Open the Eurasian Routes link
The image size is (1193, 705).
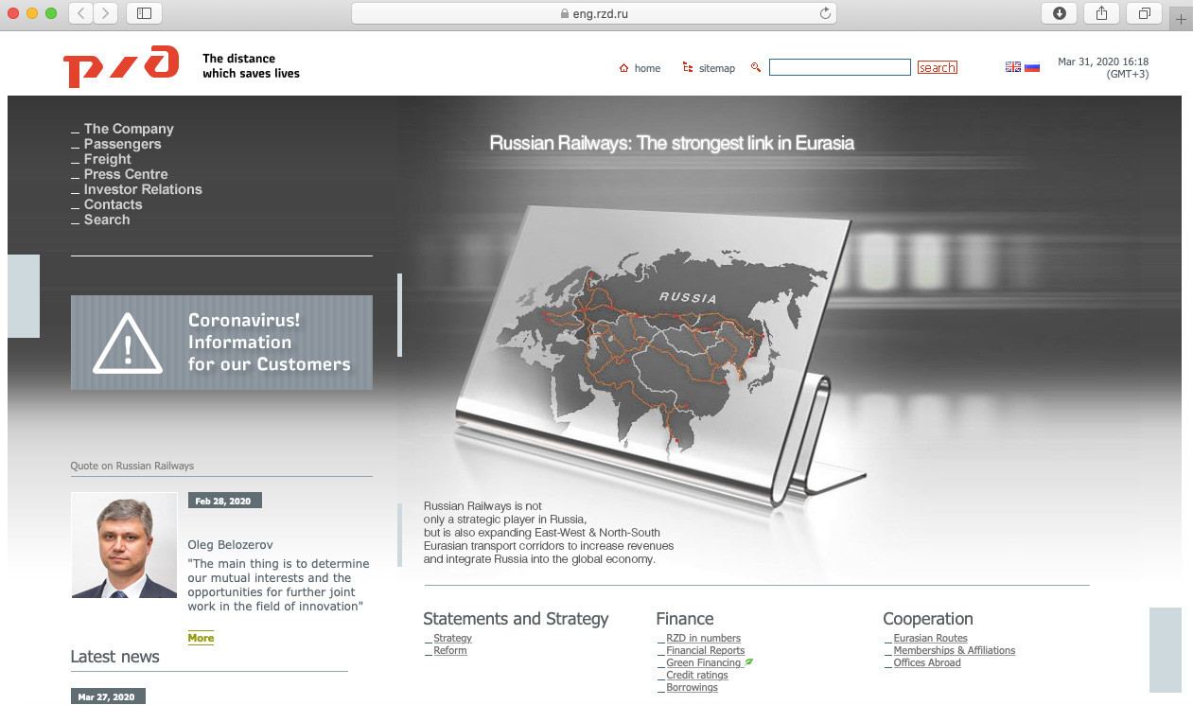click(x=930, y=638)
